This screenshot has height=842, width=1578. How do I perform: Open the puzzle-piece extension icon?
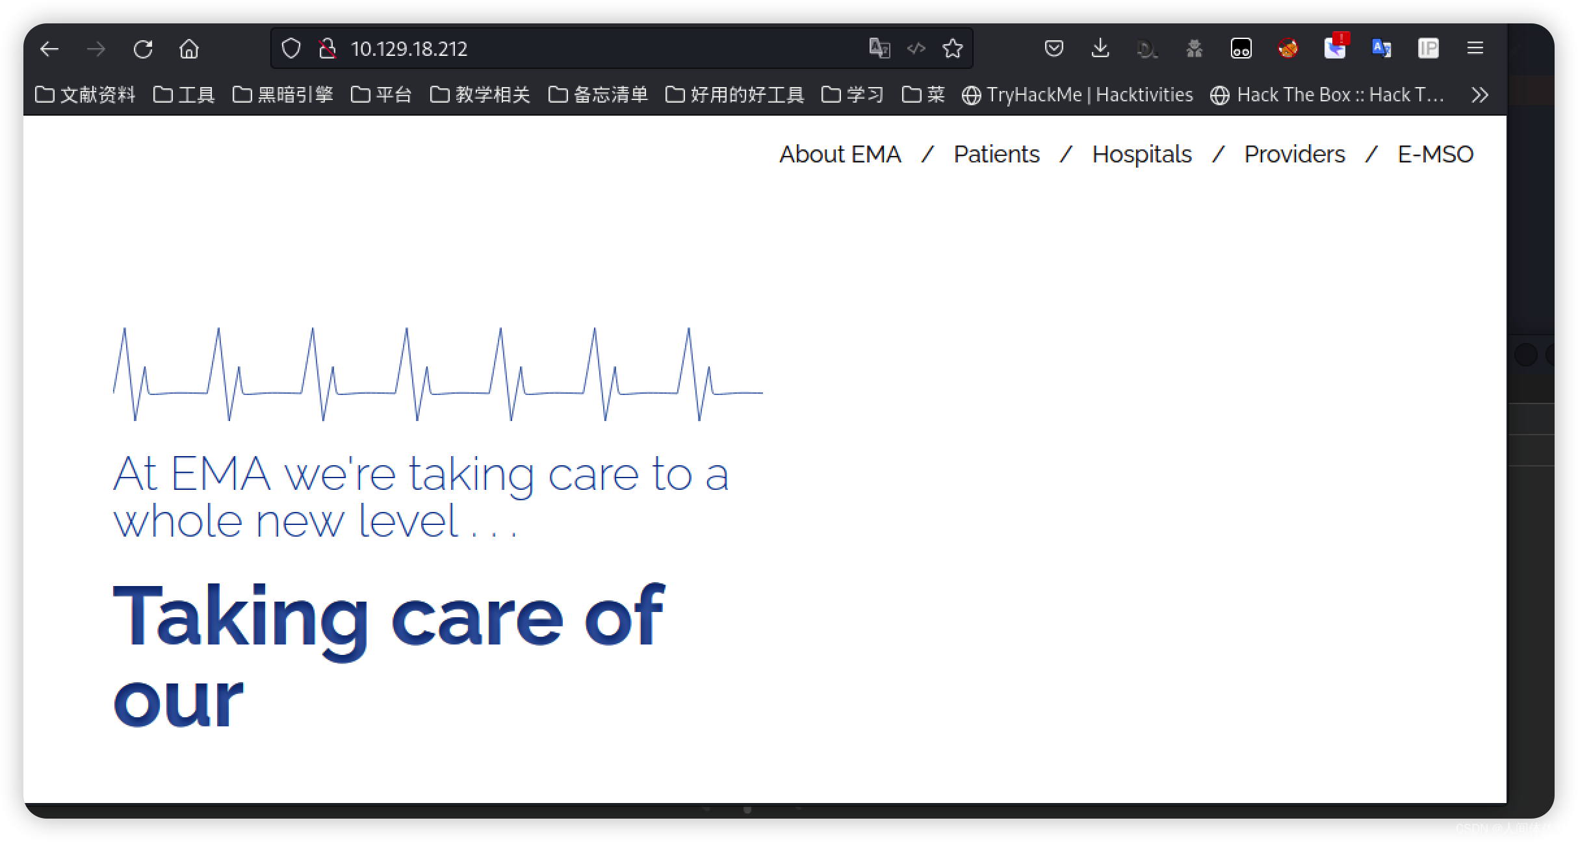click(x=1195, y=49)
